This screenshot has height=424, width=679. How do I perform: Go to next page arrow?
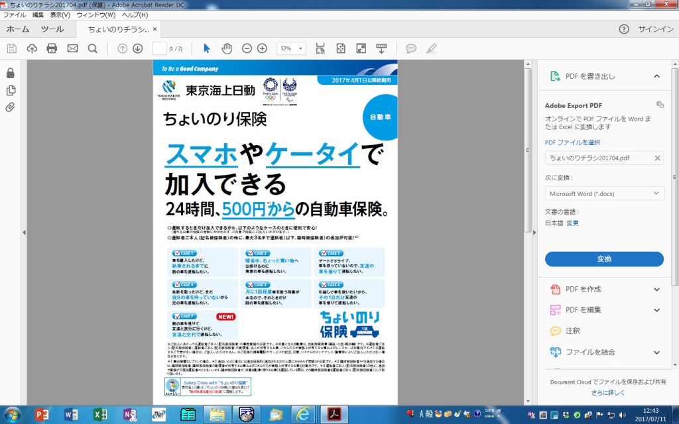tap(138, 48)
